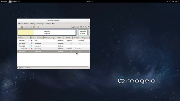Click the 12.37 Gio unused cell
Screen dimensions: 180x101
click(x=78, y=41)
